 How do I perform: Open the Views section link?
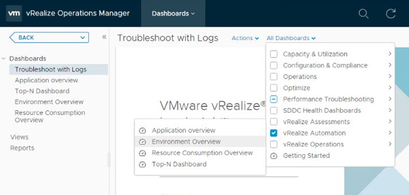pos(19,137)
